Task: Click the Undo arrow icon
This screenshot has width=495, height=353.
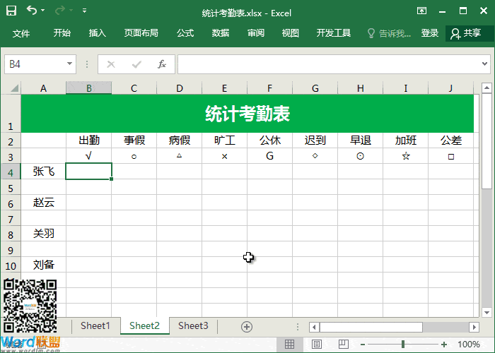Action: pyautogui.click(x=32, y=11)
